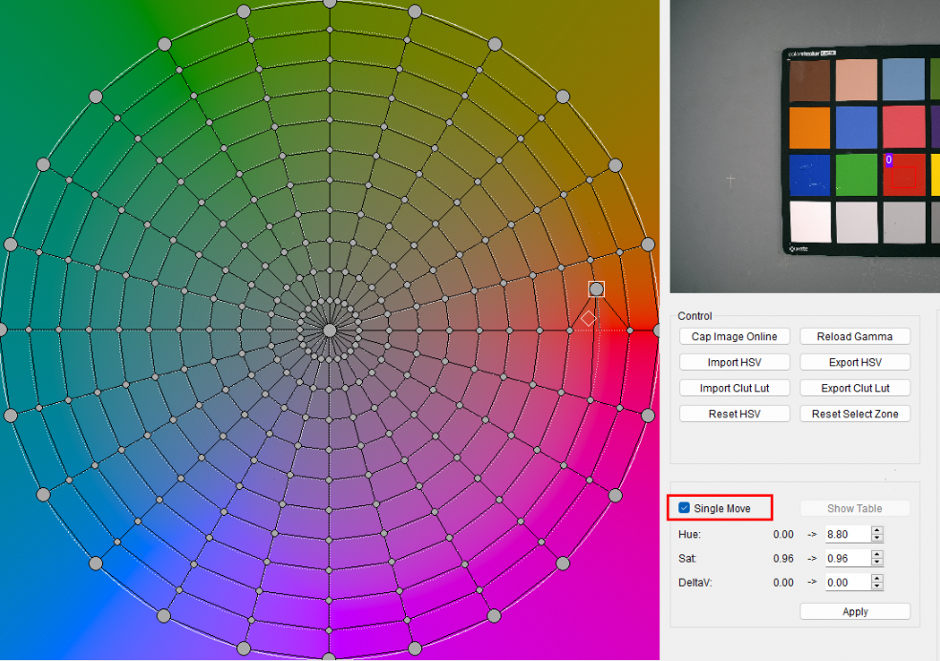
Task: Increment DeltaV with the up arrow
Action: 877,578
